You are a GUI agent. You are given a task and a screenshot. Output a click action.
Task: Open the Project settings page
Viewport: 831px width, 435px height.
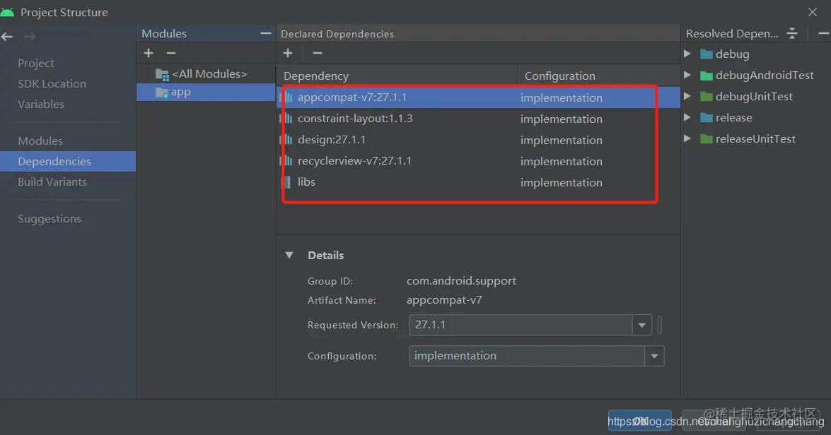[x=36, y=63]
